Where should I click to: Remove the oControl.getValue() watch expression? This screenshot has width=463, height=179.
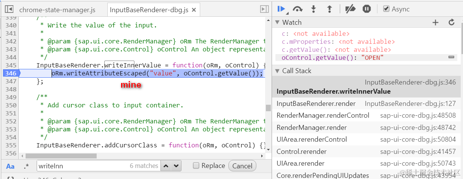coord(451,57)
